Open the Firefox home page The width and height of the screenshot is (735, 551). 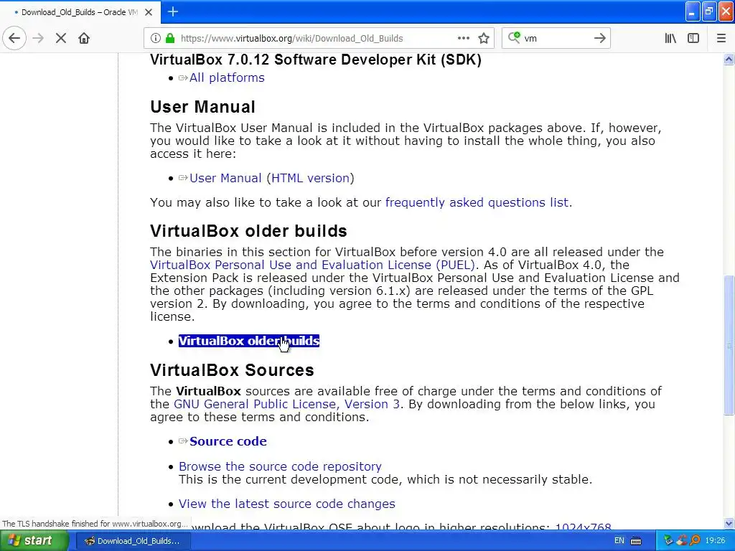(84, 39)
